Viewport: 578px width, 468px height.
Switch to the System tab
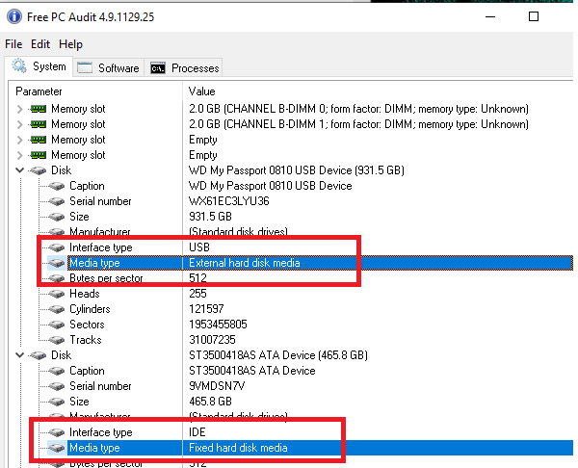click(x=39, y=66)
